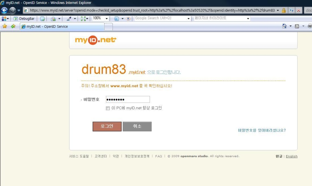Click the address bar URL field
Screen dimensions: 312x186
pyautogui.click(x=152, y=10)
